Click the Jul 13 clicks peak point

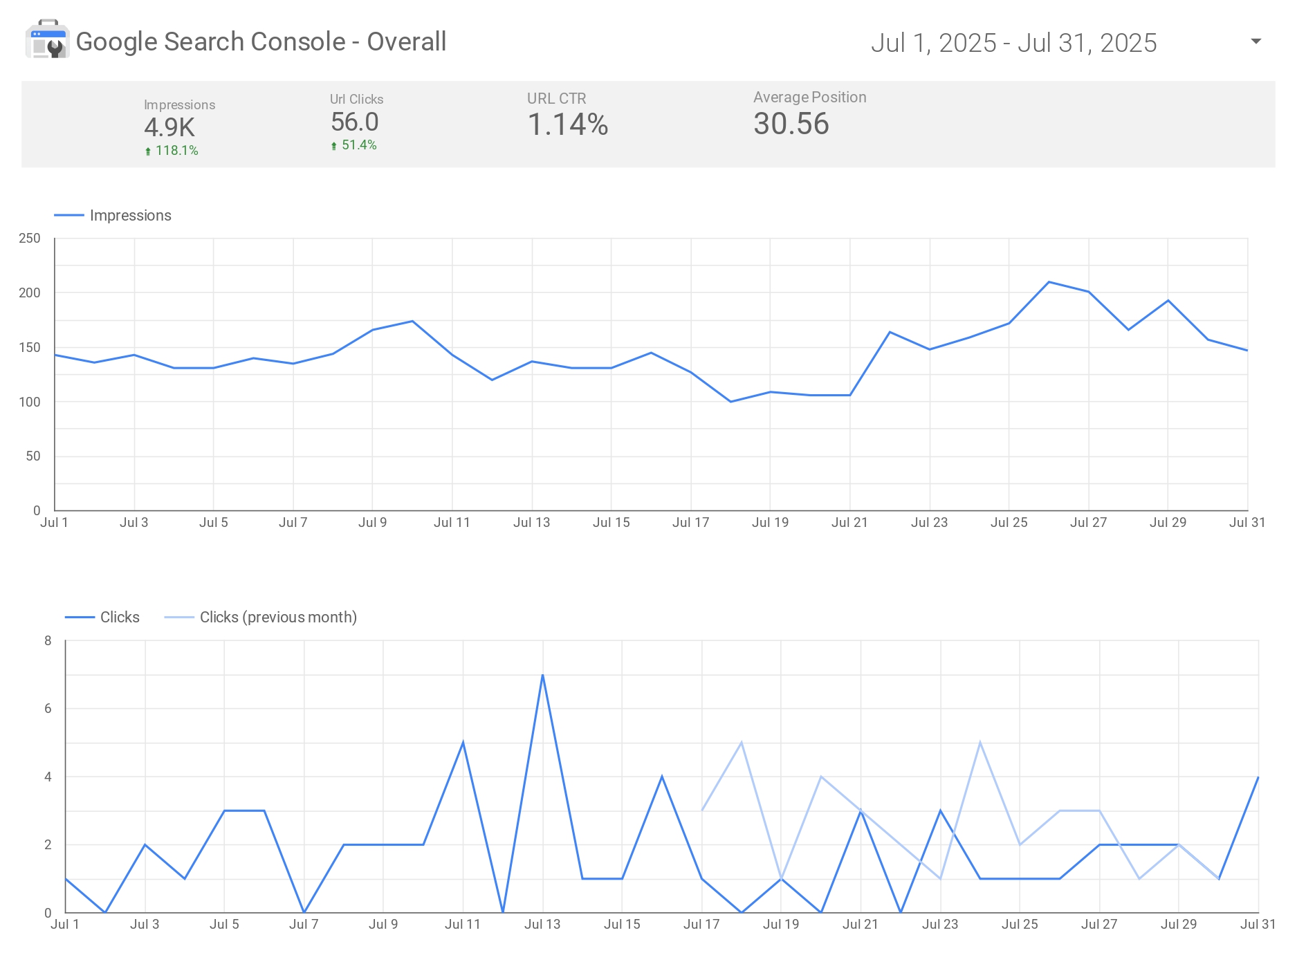click(542, 674)
